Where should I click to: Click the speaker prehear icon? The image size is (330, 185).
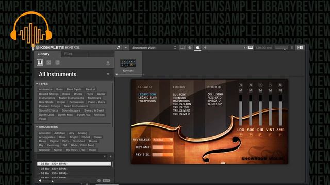[x=40, y=180]
